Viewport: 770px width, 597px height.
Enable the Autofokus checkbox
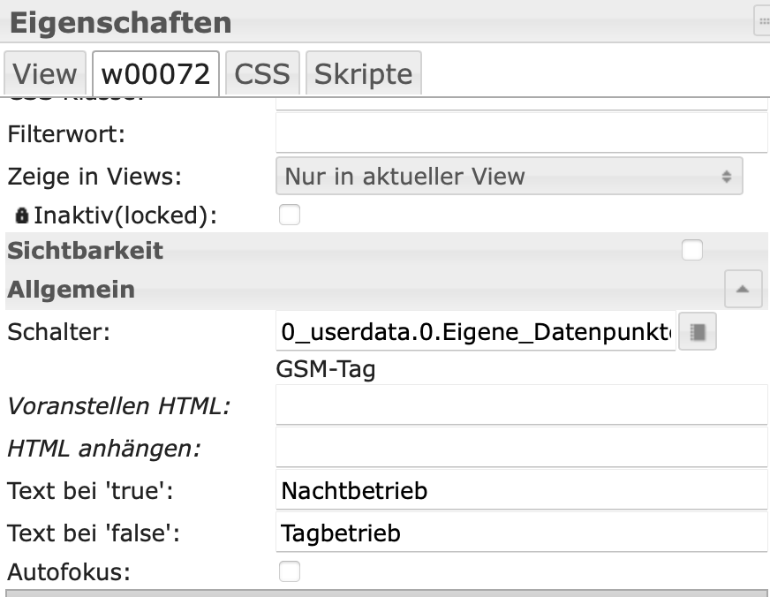pos(290,572)
